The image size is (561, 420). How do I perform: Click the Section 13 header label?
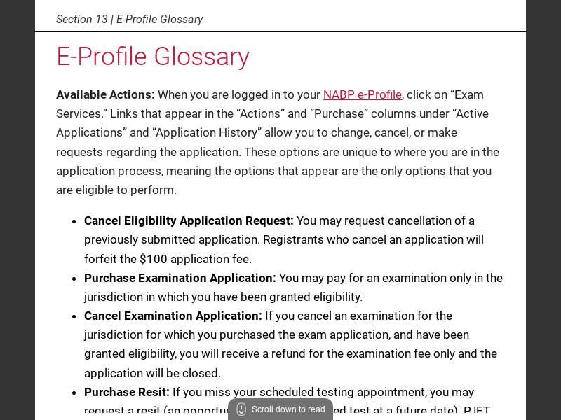(x=83, y=20)
